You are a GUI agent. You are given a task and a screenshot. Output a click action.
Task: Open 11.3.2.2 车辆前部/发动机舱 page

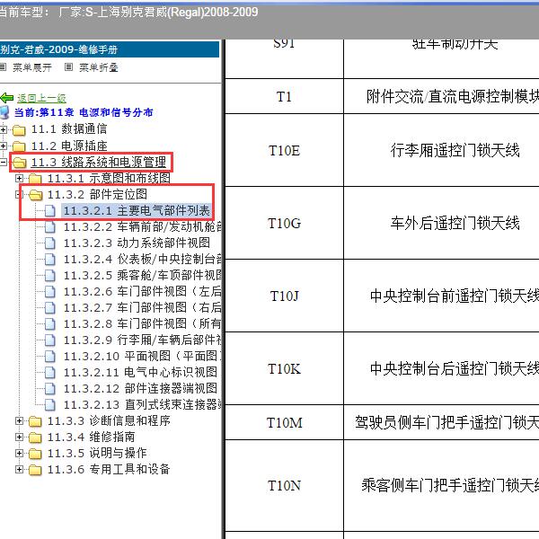point(142,227)
